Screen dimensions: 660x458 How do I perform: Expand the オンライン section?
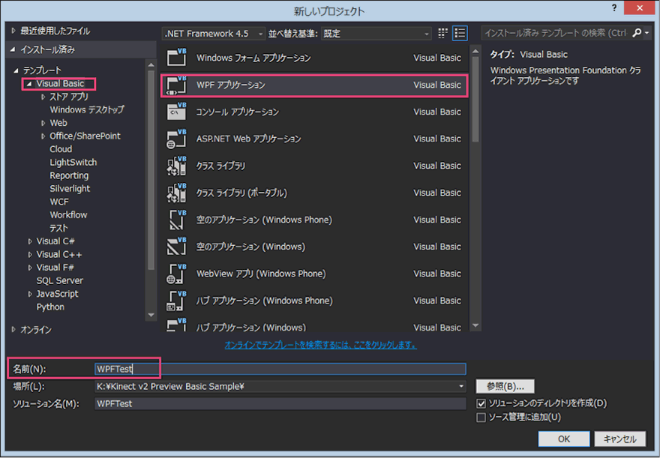[x=13, y=330]
